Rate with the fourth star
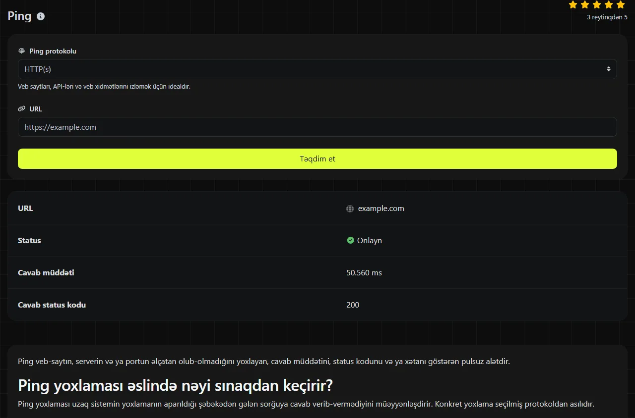 tap(609, 5)
